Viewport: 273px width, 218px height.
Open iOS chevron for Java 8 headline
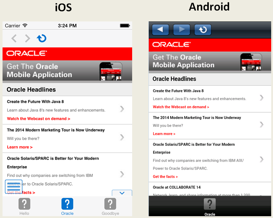pos(122,109)
